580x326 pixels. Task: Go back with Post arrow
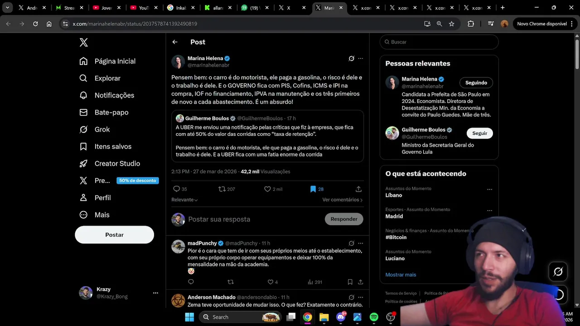coord(175,42)
